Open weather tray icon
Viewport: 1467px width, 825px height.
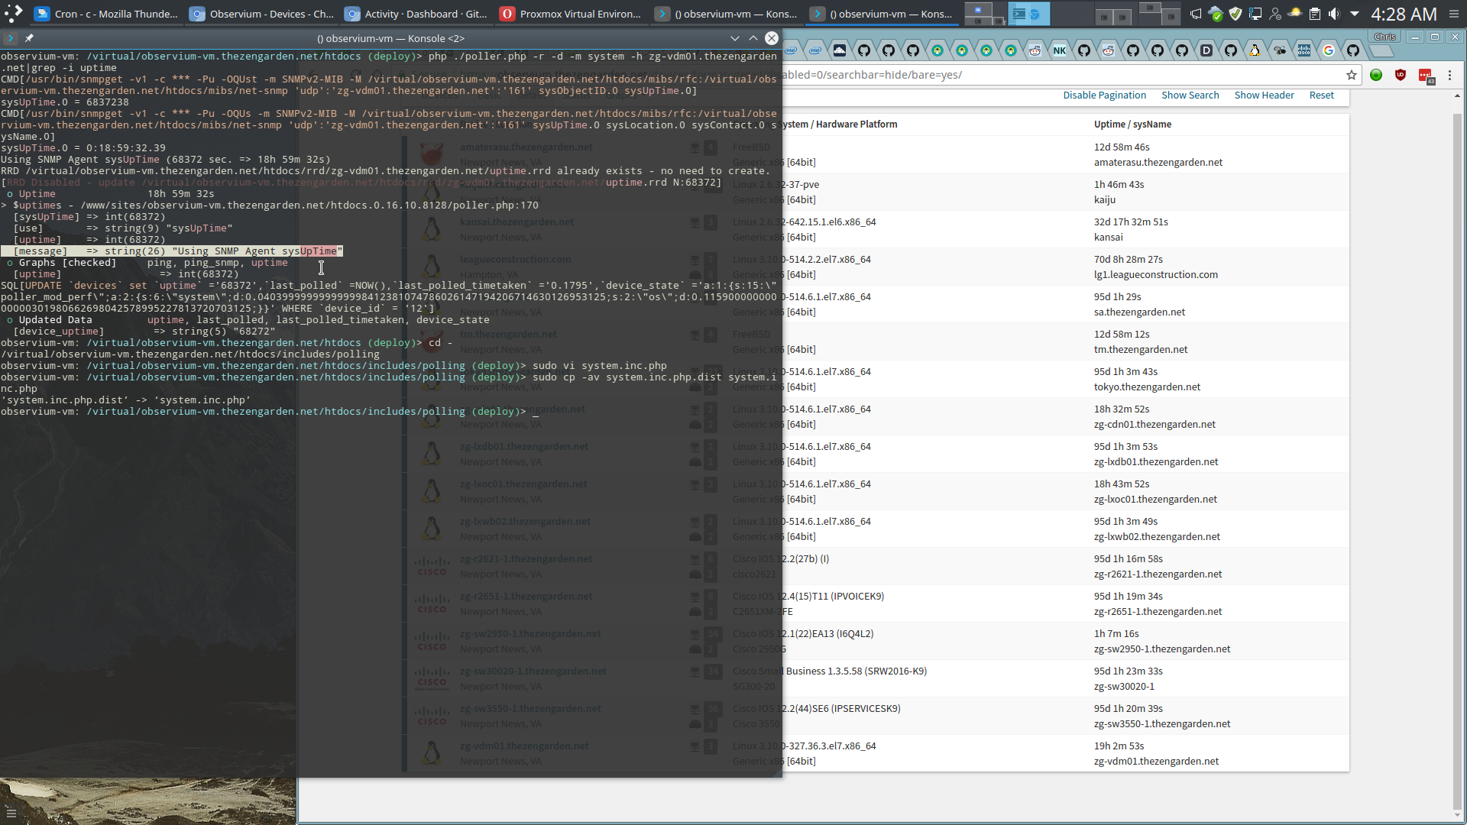(1295, 14)
